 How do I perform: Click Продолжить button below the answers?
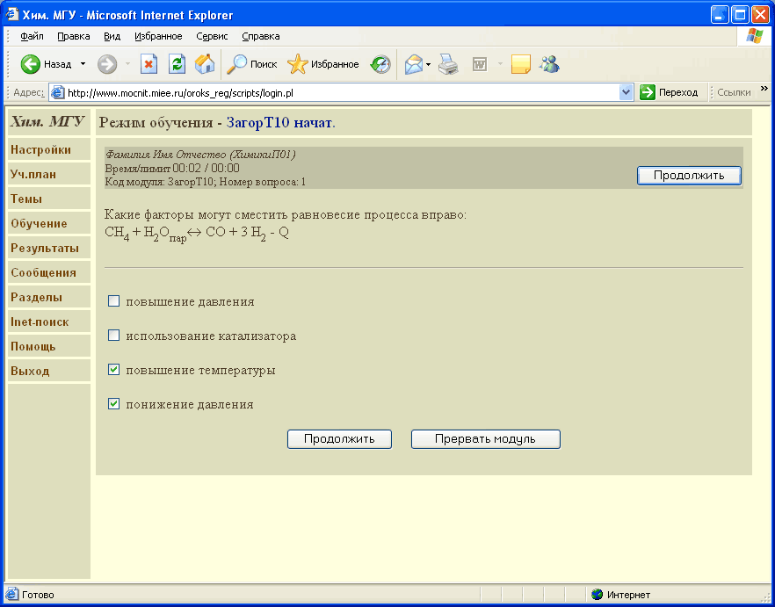pyautogui.click(x=339, y=439)
